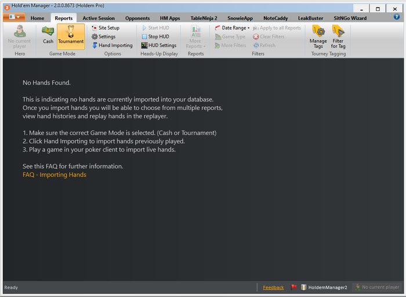The image size is (406, 297).
Task: Click No current player in status bar
Action: (378, 287)
